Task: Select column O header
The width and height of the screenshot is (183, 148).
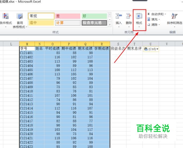Action: coord(53,44)
